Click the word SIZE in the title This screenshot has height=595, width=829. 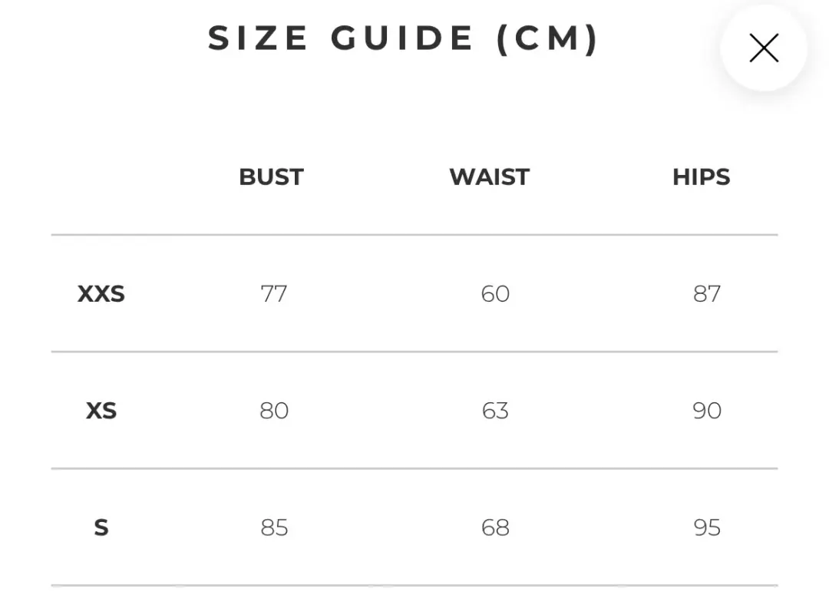coord(259,38)
